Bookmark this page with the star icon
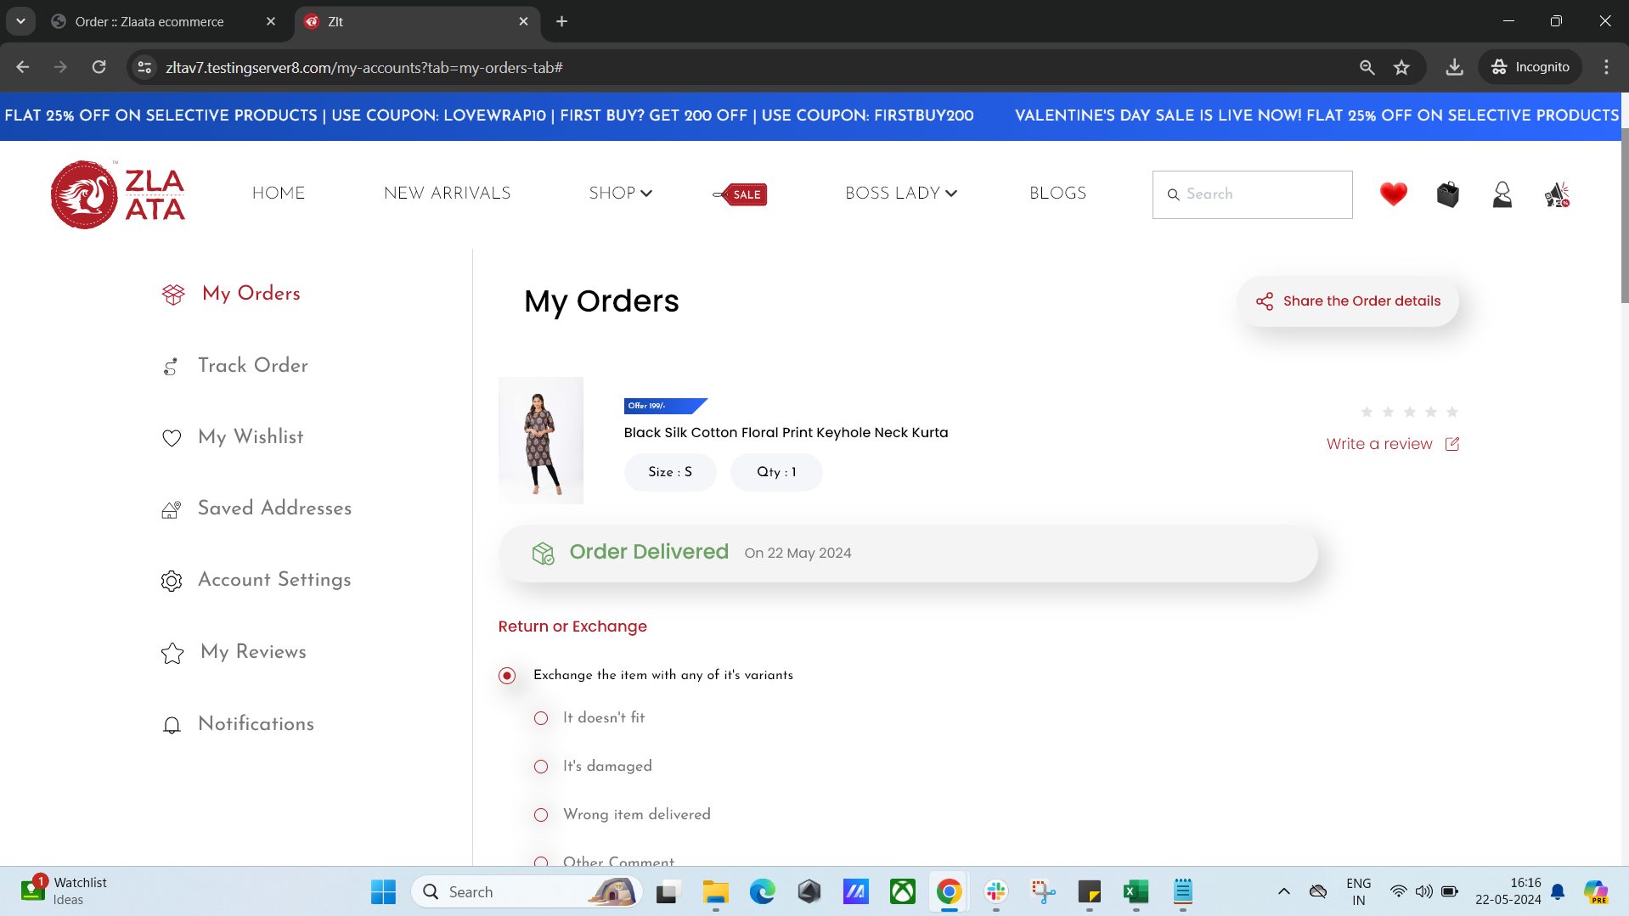The image size is (1629, 916). pyautogui.click(x=1401, y=67)
